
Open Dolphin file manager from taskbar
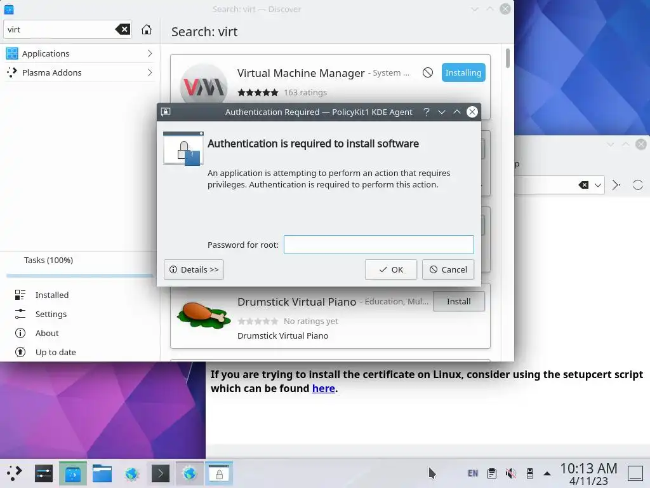click(x=102, y=473)
